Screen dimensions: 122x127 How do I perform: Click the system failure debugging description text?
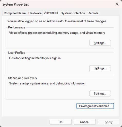47,83
